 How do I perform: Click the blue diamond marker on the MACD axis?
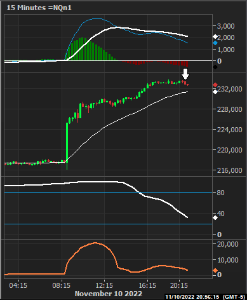215,43
